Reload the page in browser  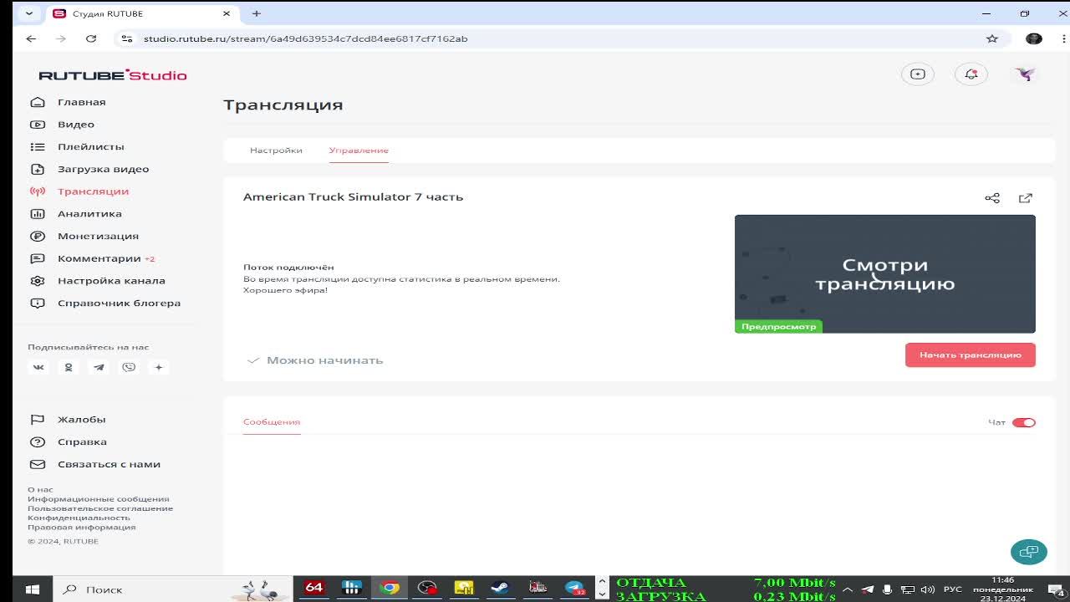[x=91, y=38]
